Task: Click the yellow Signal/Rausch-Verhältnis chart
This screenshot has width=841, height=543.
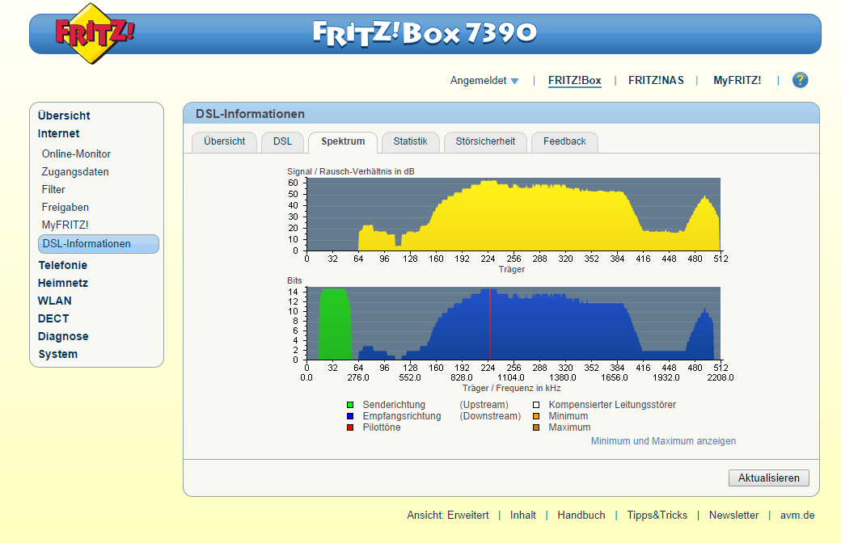Action: coord(513,214)
